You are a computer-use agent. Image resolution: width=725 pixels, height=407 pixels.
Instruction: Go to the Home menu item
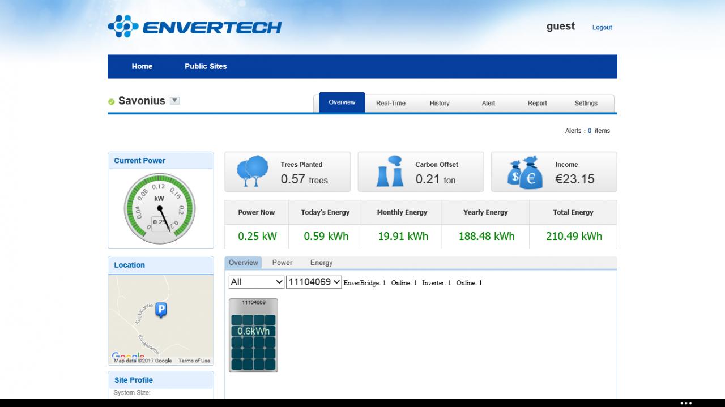(x=142, y=66)
